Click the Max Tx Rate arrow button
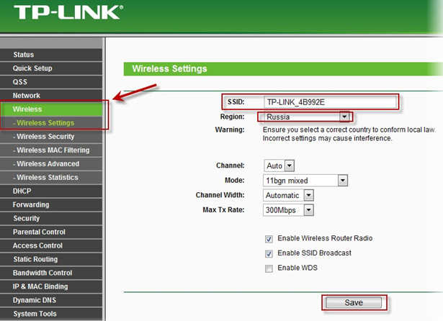Viewport: 443px width, 321px height. tap(309, 210)
